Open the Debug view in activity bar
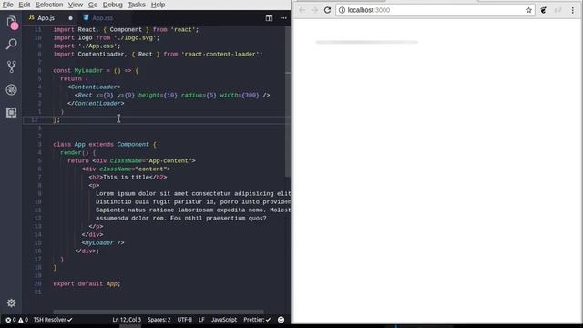This screenshot has height=328, width=583. (x=12, y=89)
